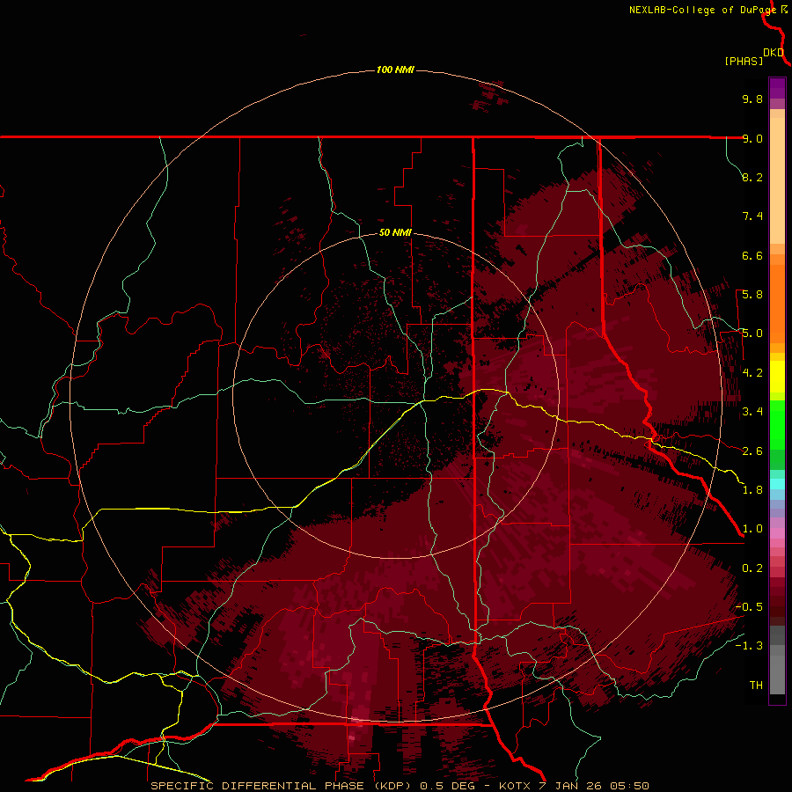Click the [PHAS] legend heading
The height and width of the screenshot is (792, 792).
(x=744, y=61)
